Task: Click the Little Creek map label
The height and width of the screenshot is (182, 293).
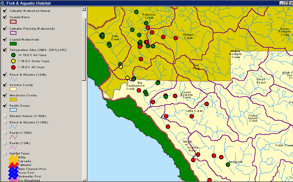Action: coord(194,111)
